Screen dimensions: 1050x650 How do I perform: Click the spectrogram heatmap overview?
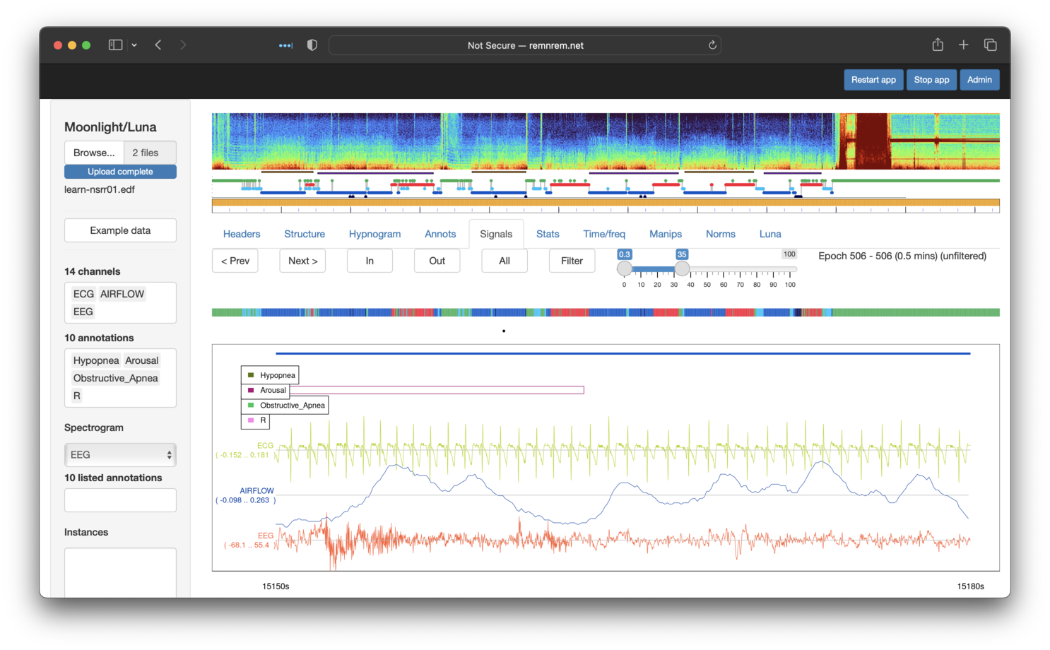(x=605, y=141)
